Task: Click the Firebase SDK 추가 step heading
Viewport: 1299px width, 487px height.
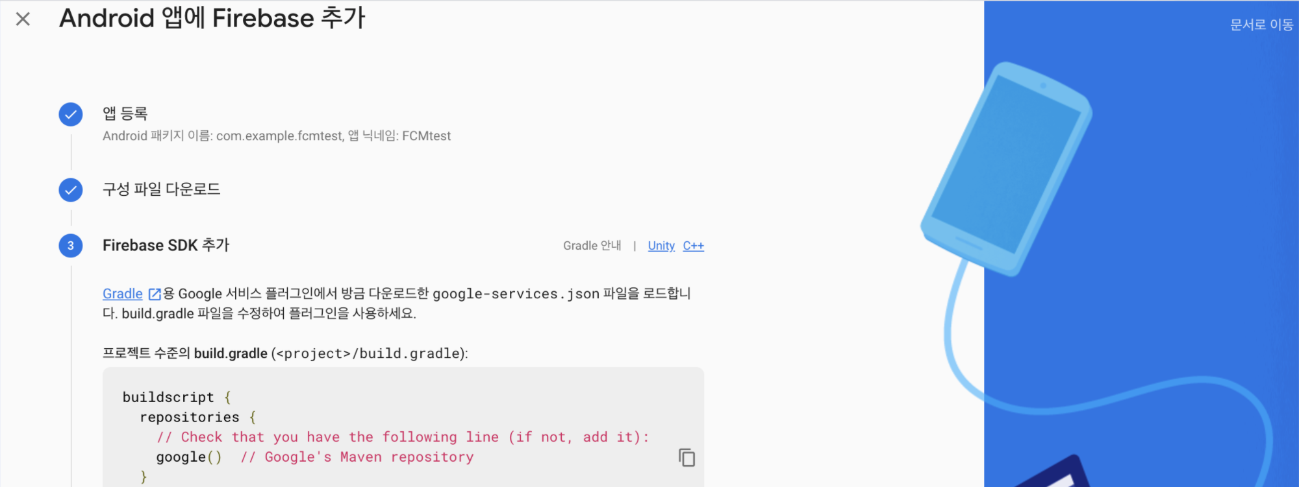Action: click(166, 245)
